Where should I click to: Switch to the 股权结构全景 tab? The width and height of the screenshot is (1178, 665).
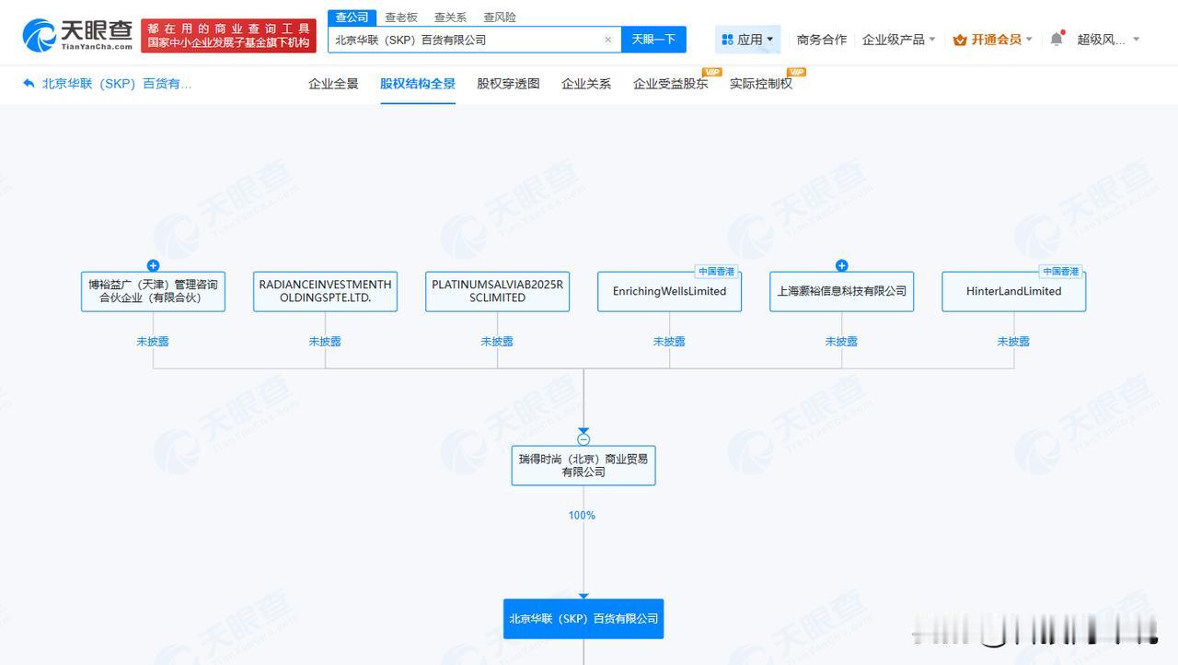[x=418, y=84]
